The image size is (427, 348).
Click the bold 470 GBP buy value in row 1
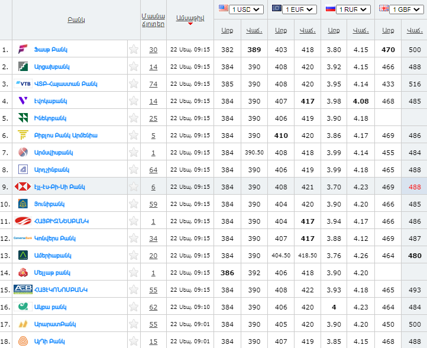click(x=388, y=50)
